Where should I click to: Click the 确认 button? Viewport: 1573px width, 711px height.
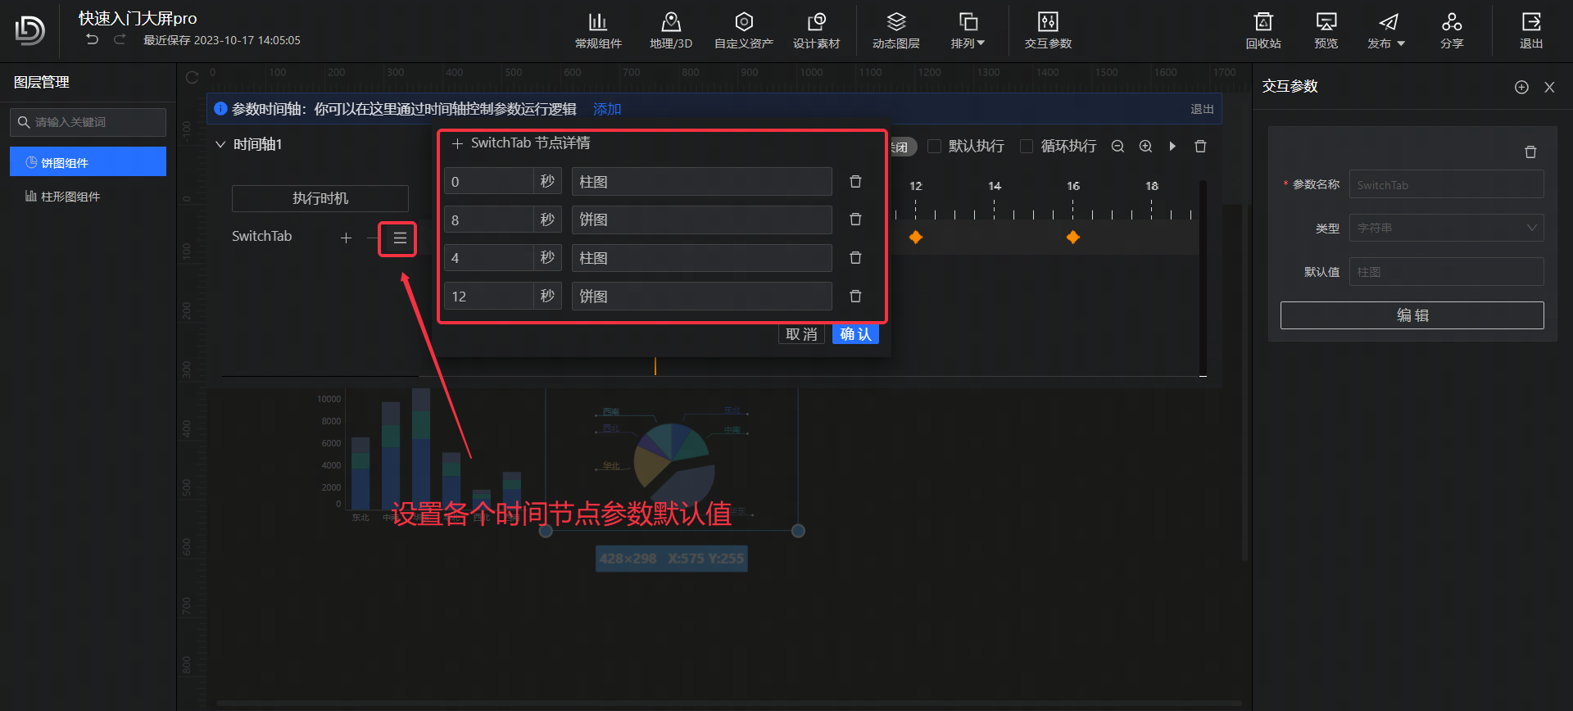coord(855,334)
